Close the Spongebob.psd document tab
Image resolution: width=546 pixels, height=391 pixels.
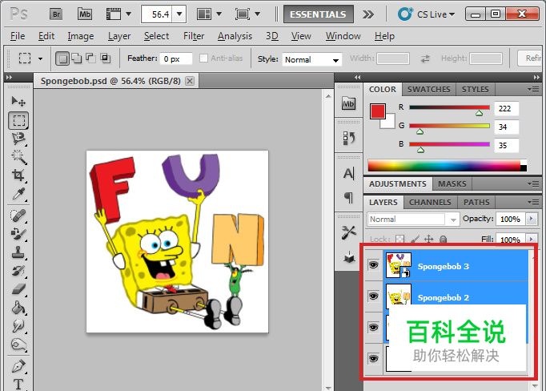[x=190, y=81]
